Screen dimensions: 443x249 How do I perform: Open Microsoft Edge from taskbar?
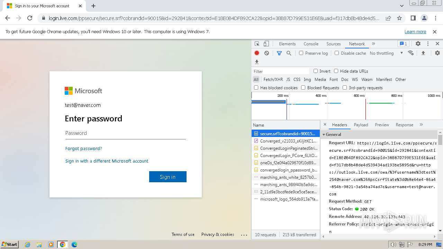[74, 245]
